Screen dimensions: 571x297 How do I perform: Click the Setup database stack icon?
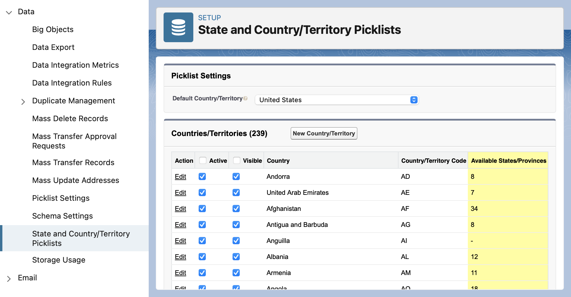[x=178, y=27]
